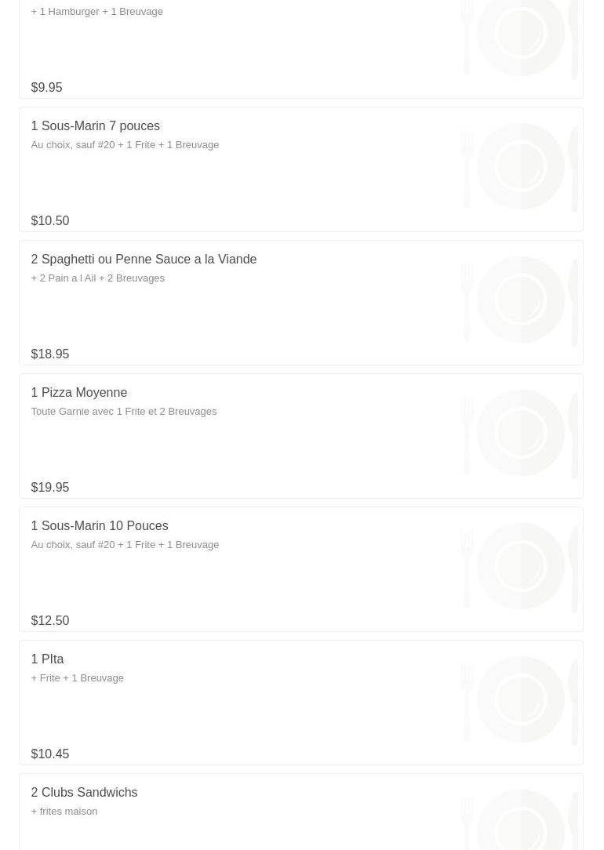604x850 pixels.
Task: Click the plate image for 1 Pizza Moyenne
Action: click(x=520, y=433)
